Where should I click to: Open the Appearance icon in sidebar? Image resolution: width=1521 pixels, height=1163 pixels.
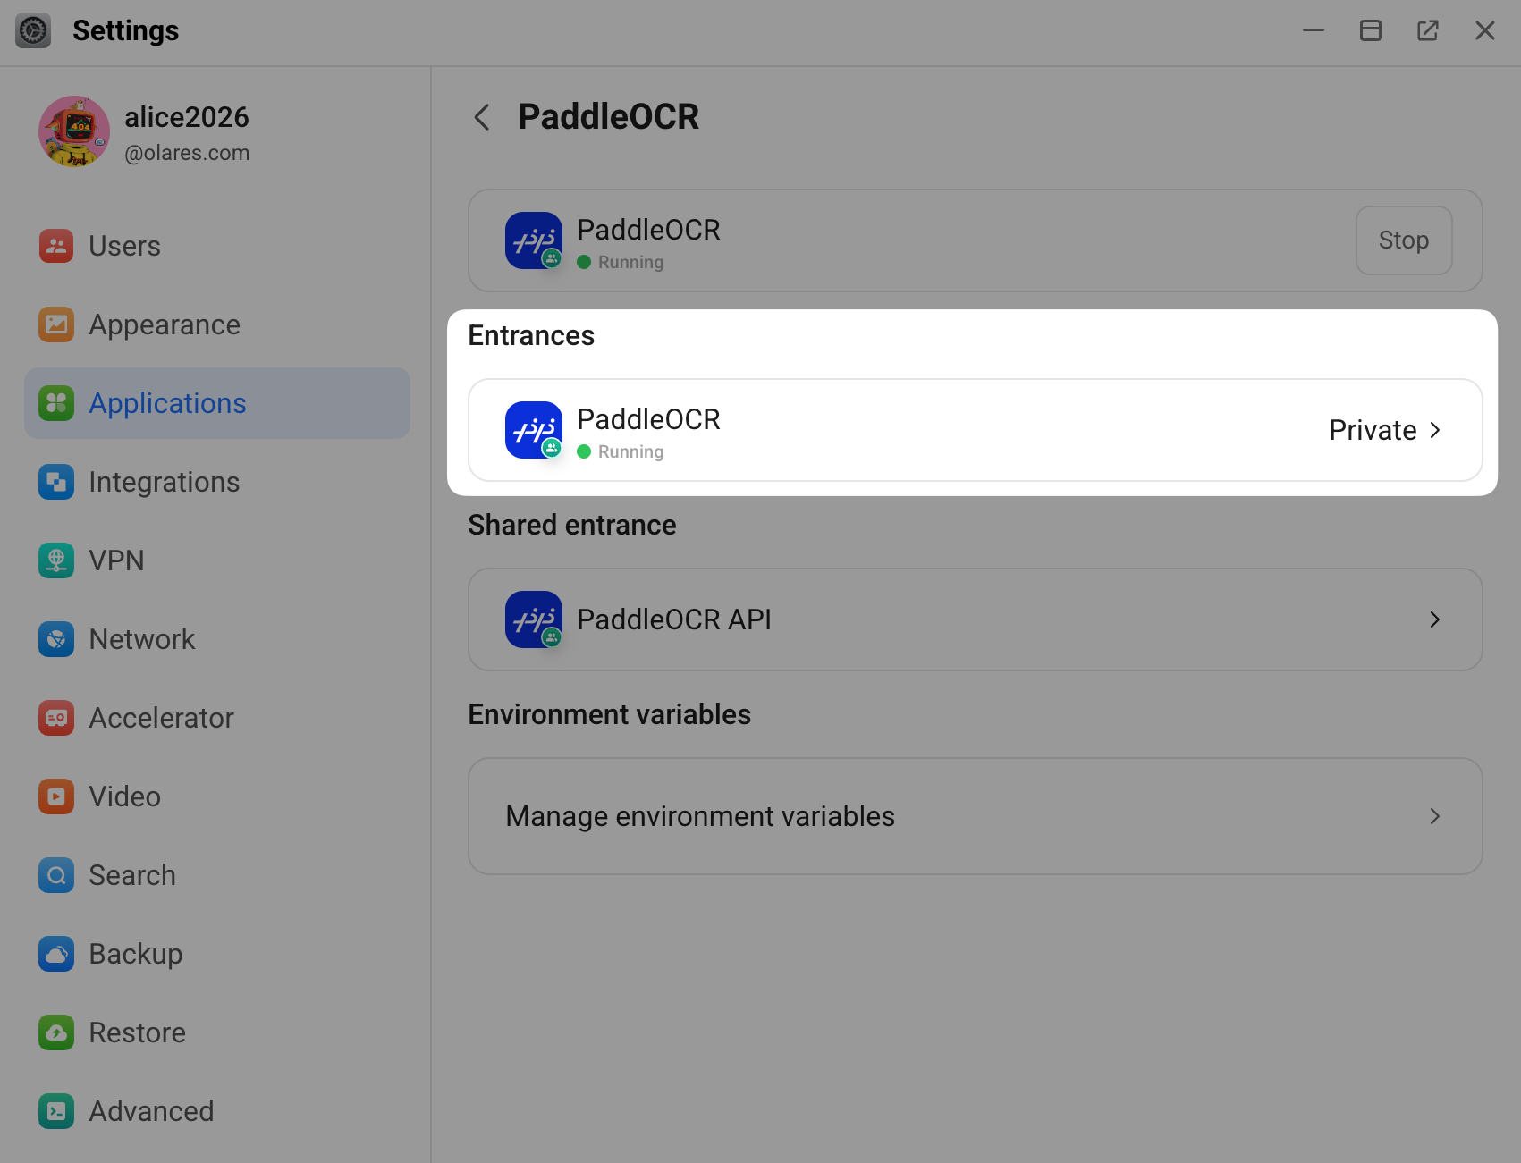tap(56, 324)
